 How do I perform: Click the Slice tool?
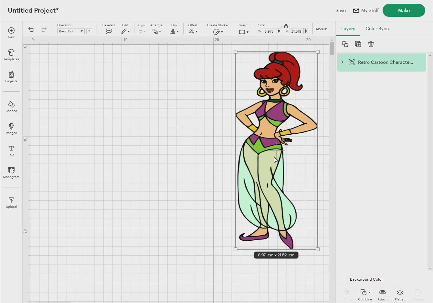[x=347, y=295]
